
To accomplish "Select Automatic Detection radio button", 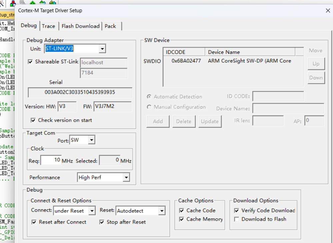I will (x=149, y=97).
